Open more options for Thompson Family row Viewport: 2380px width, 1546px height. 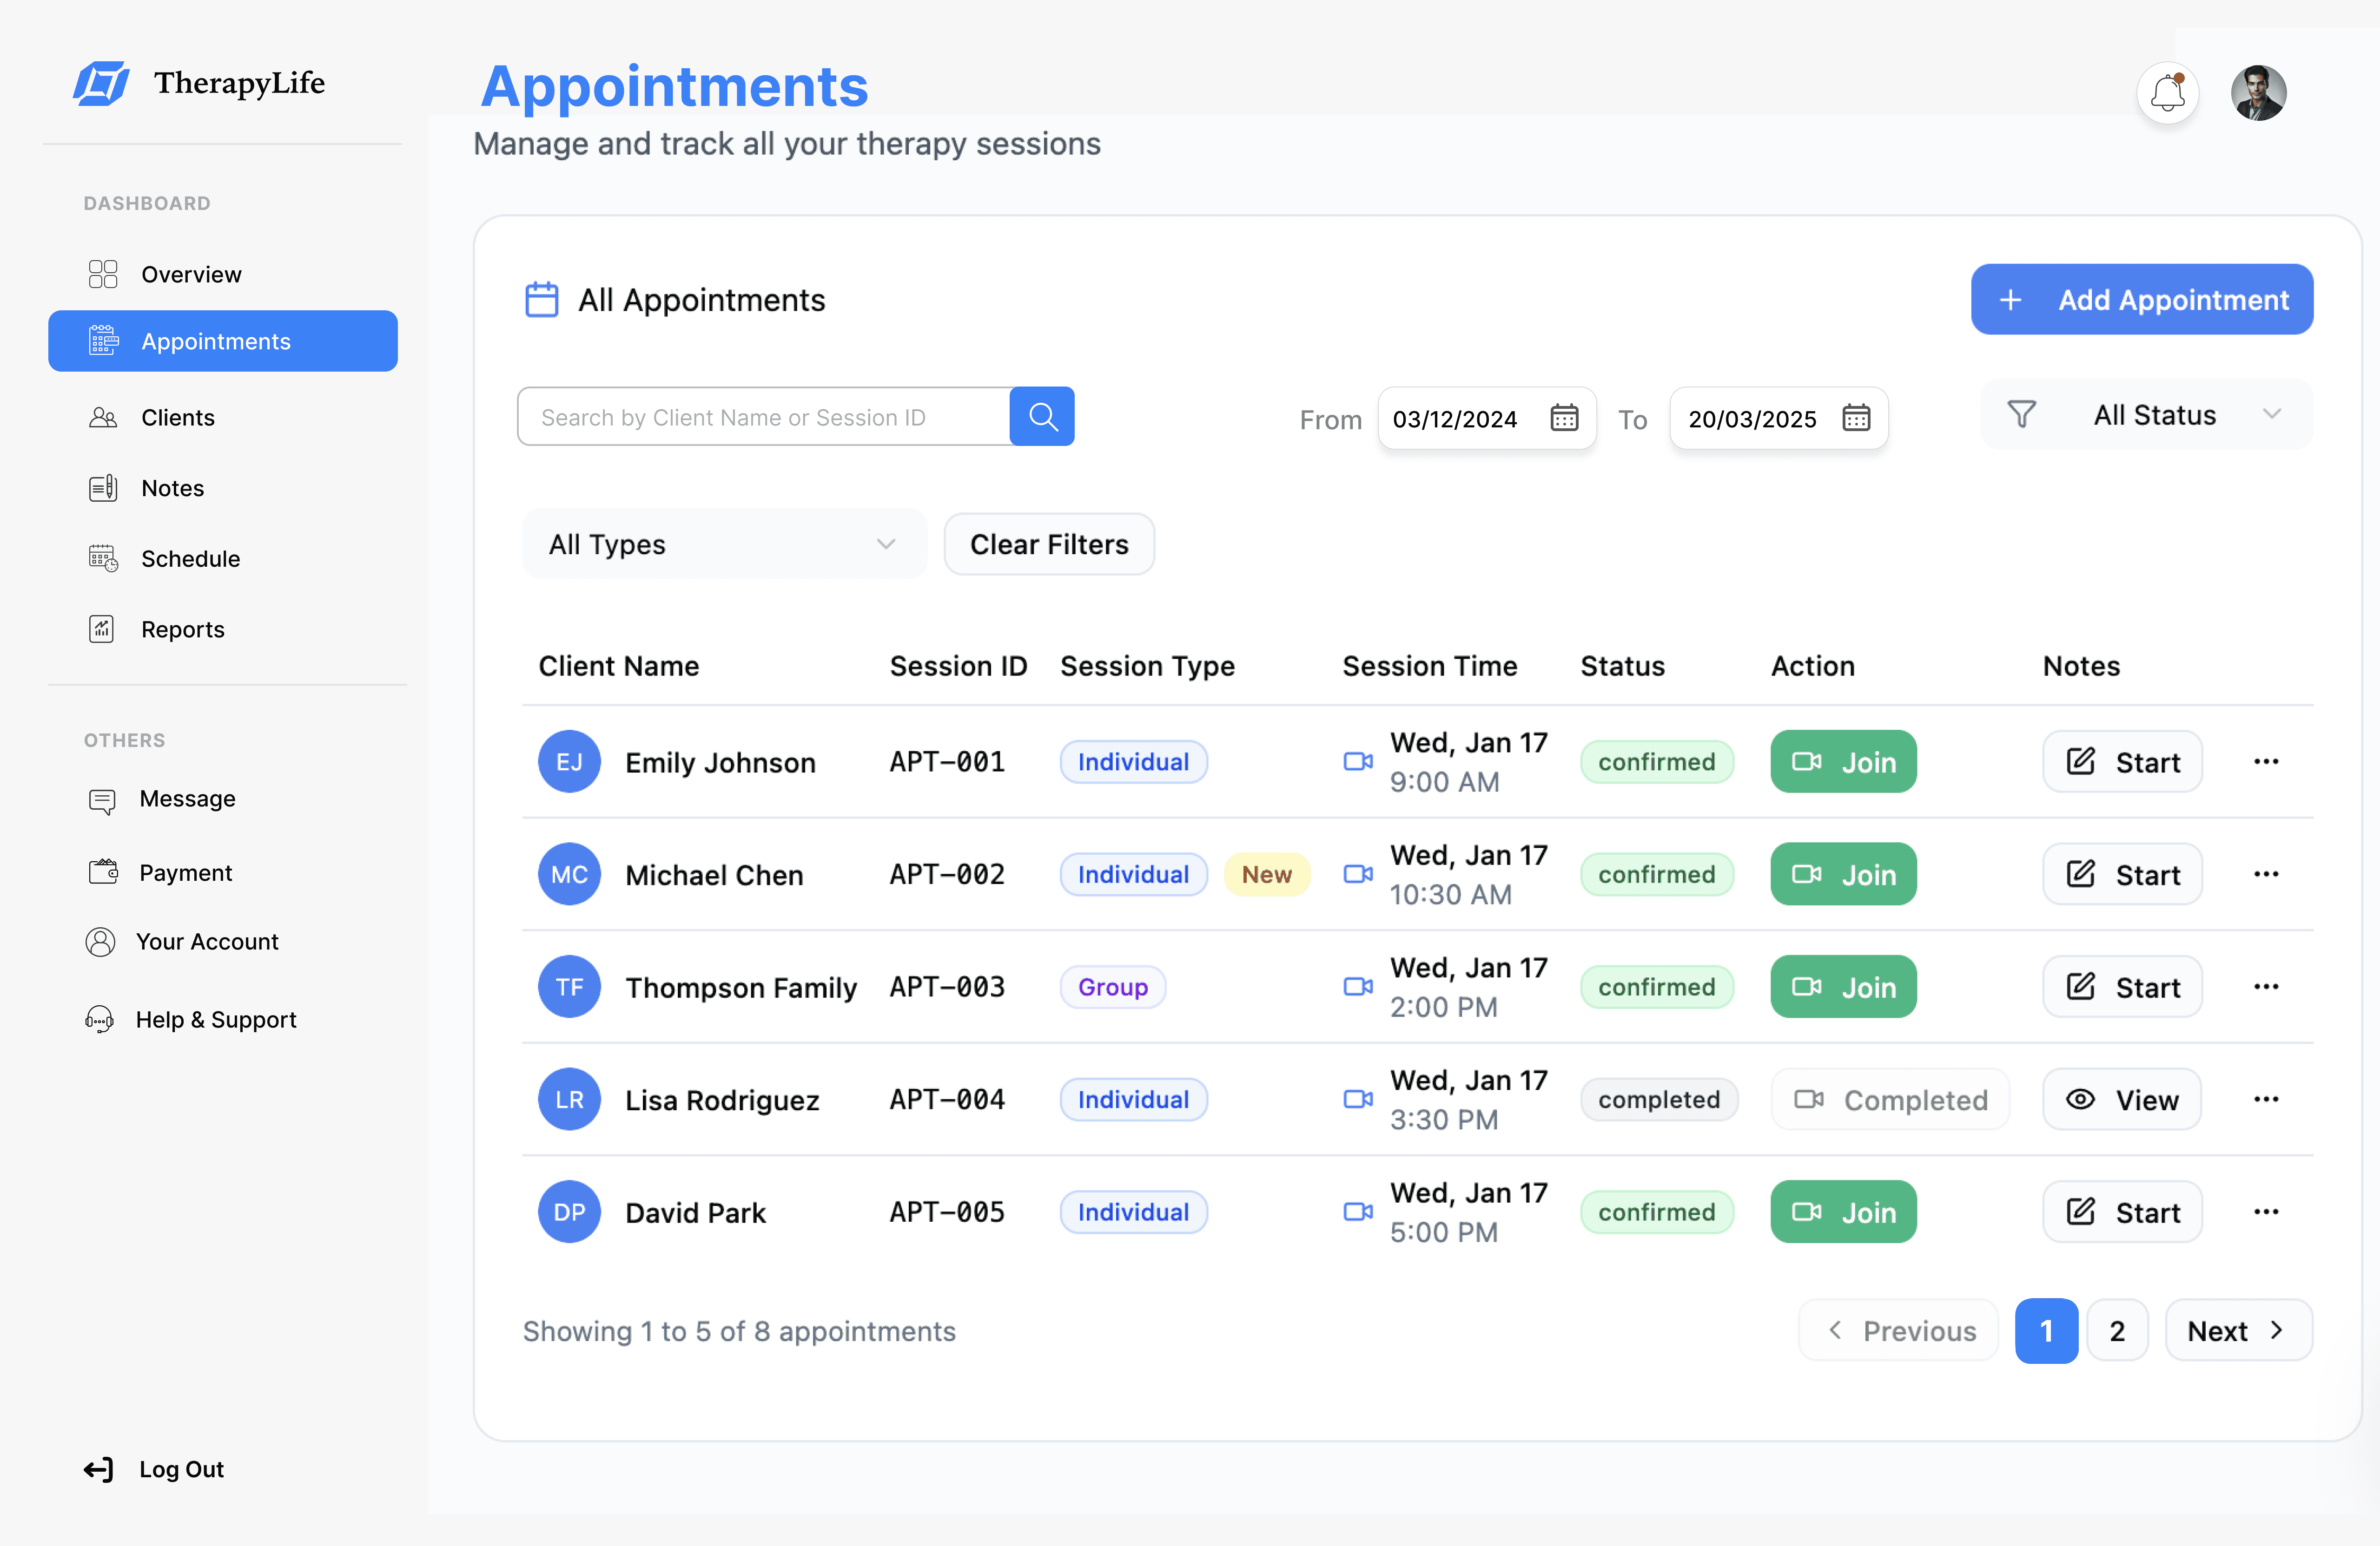coord(2265,986)
